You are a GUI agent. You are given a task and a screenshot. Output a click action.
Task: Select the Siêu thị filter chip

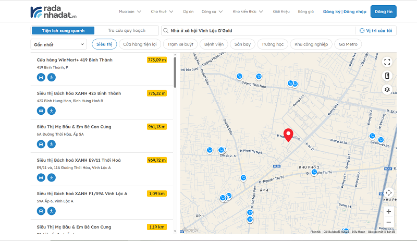tap(104, 44)
